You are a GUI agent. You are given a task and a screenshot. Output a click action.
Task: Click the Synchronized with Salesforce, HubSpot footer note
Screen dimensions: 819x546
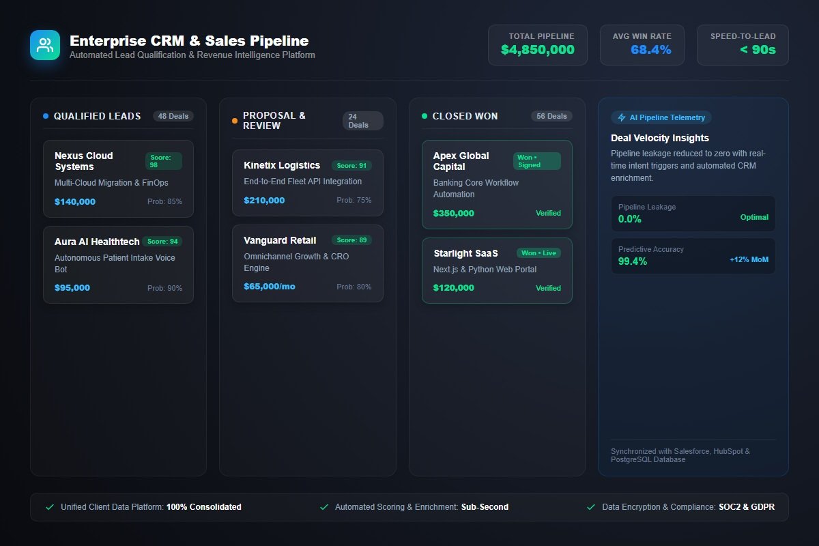[x=680, y=455]
